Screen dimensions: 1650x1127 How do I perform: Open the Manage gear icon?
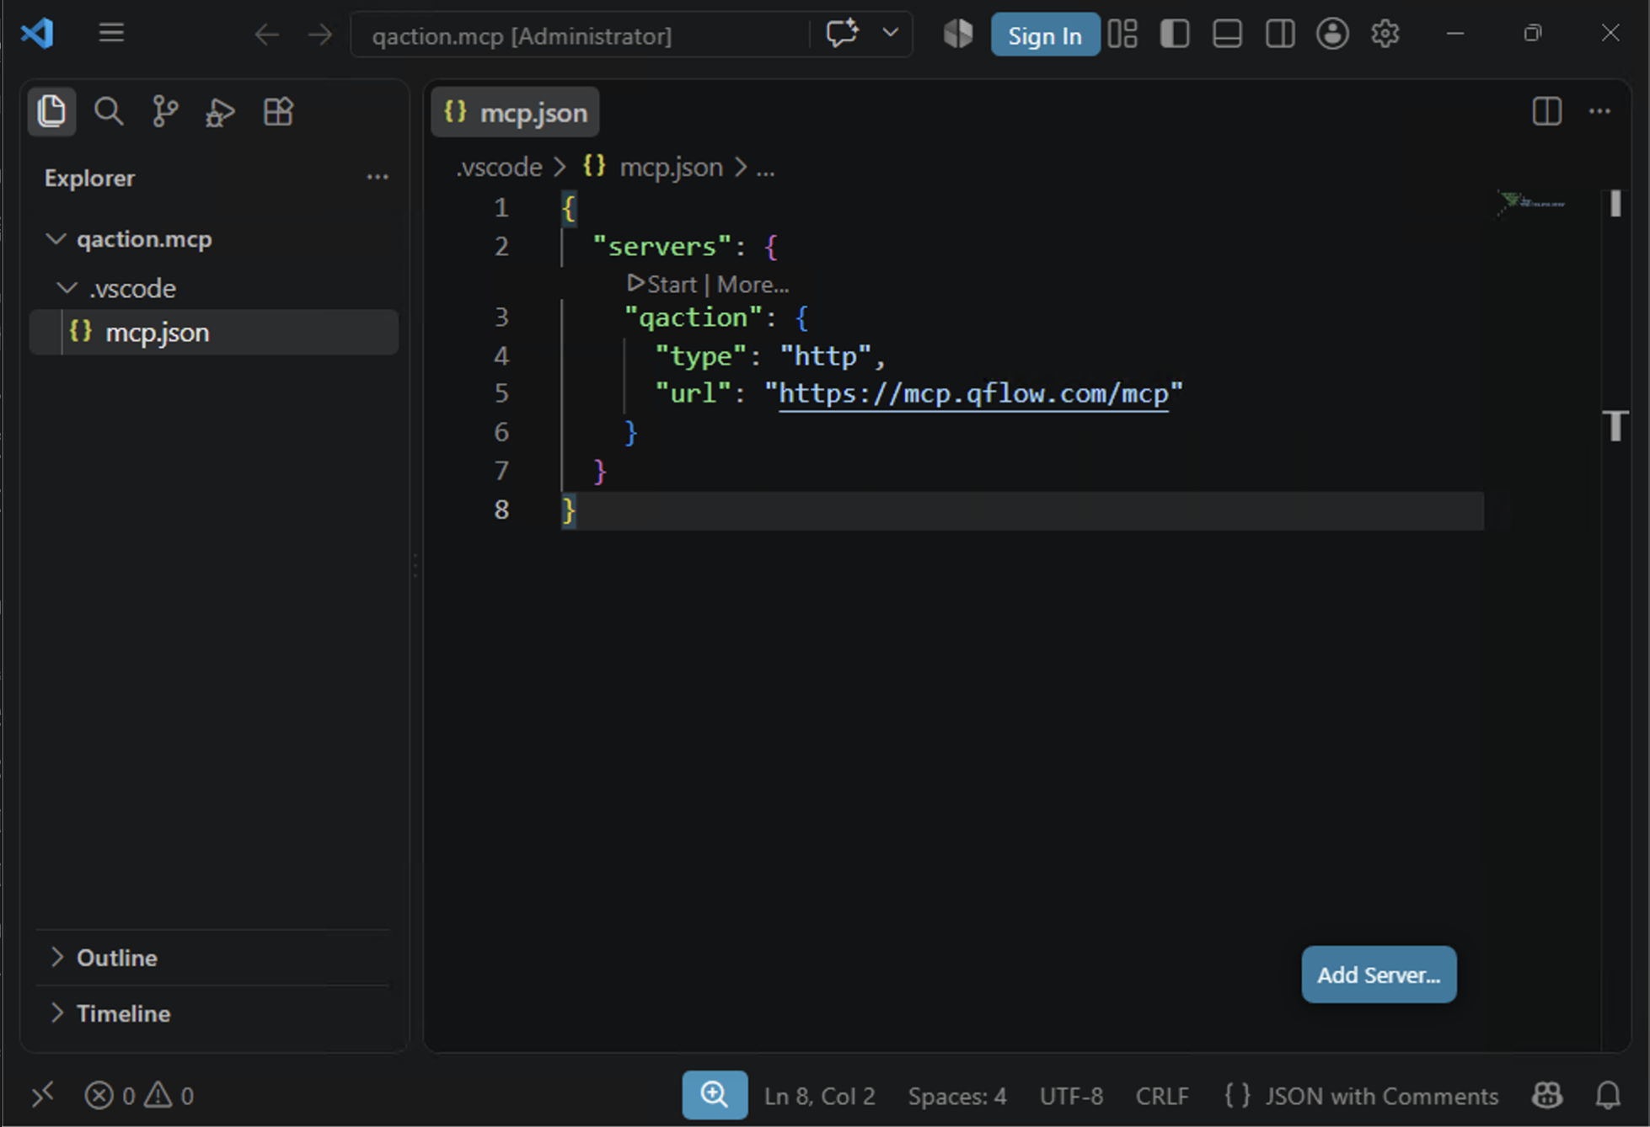click(1385, 34)
